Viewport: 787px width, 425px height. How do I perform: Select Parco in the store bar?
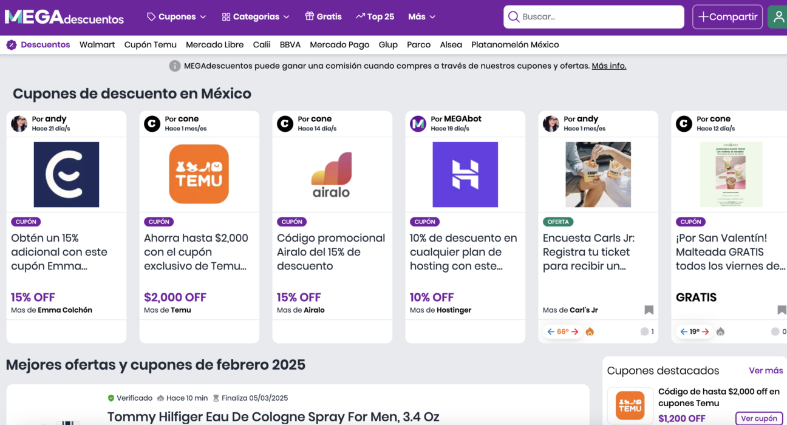(419, 45)
